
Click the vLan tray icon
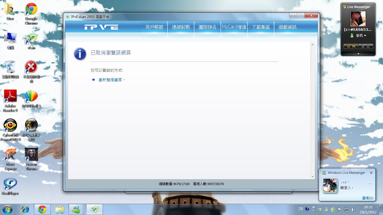coord(320,209)
